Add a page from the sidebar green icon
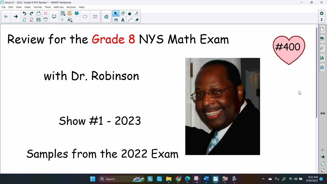Viewport: 327px width, 184px height. (323, 164)
